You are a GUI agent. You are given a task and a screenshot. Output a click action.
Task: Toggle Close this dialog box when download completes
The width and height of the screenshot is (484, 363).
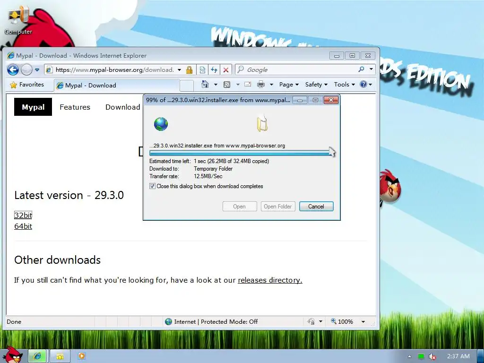coord(153,186)
